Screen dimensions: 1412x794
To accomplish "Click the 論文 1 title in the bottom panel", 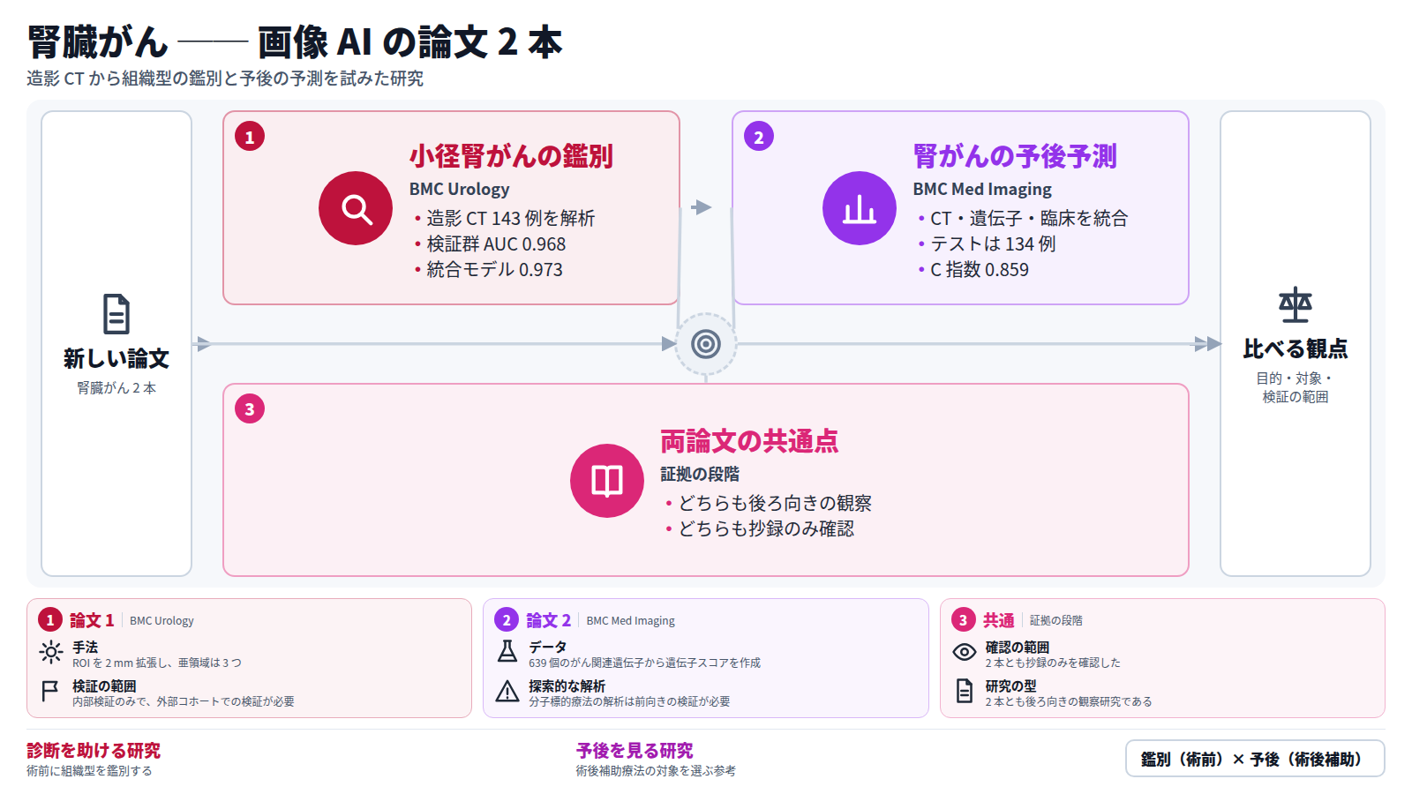I will [92, 620].
